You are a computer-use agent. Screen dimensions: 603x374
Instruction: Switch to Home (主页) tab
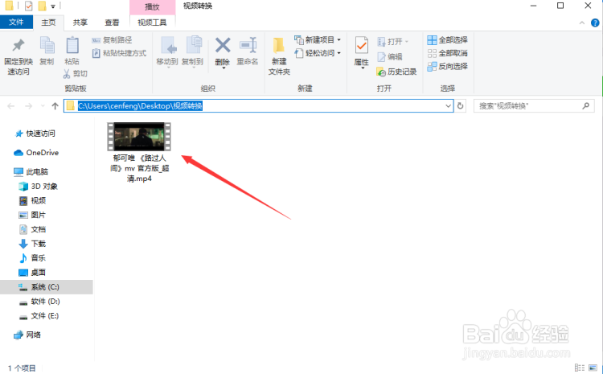[x=48, y=23]
